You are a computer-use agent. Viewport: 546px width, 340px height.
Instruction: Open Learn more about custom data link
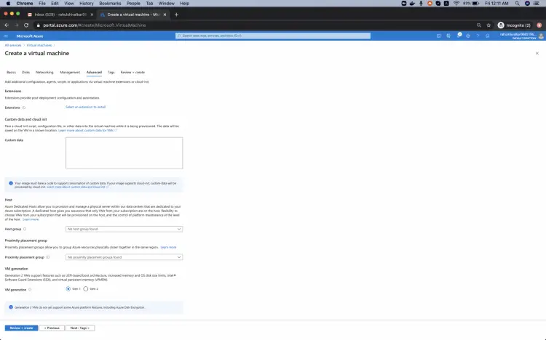tap(87, 130)
